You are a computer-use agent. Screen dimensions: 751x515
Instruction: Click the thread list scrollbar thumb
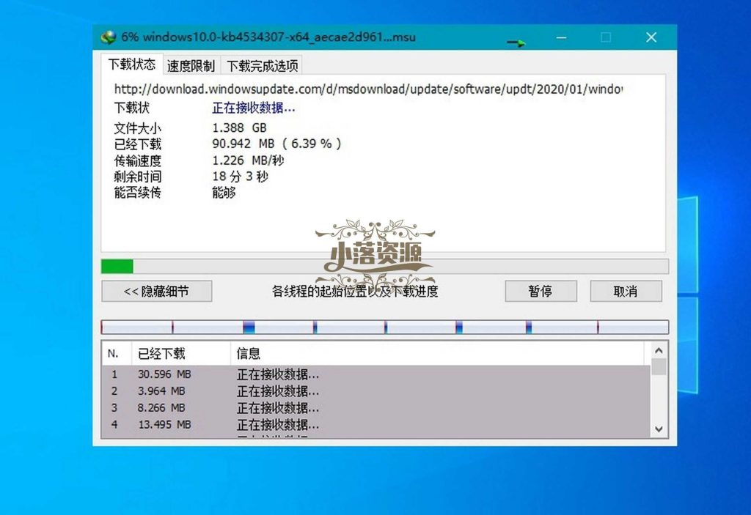[x=659, y=367]
